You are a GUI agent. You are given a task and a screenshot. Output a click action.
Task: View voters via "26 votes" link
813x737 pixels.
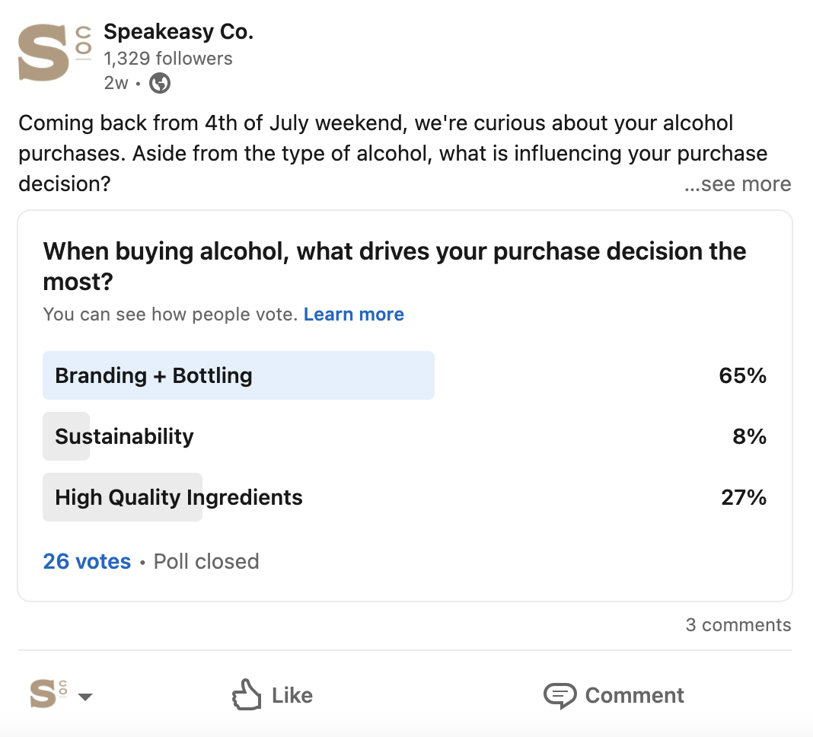pyautogui.click(x=87, y=562)
